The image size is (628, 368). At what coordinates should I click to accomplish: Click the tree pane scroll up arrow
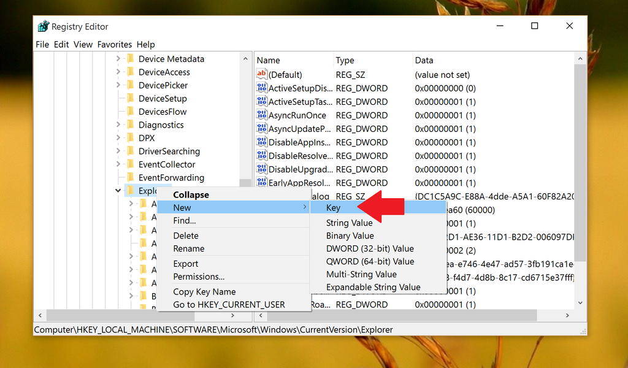coord(245,59)
